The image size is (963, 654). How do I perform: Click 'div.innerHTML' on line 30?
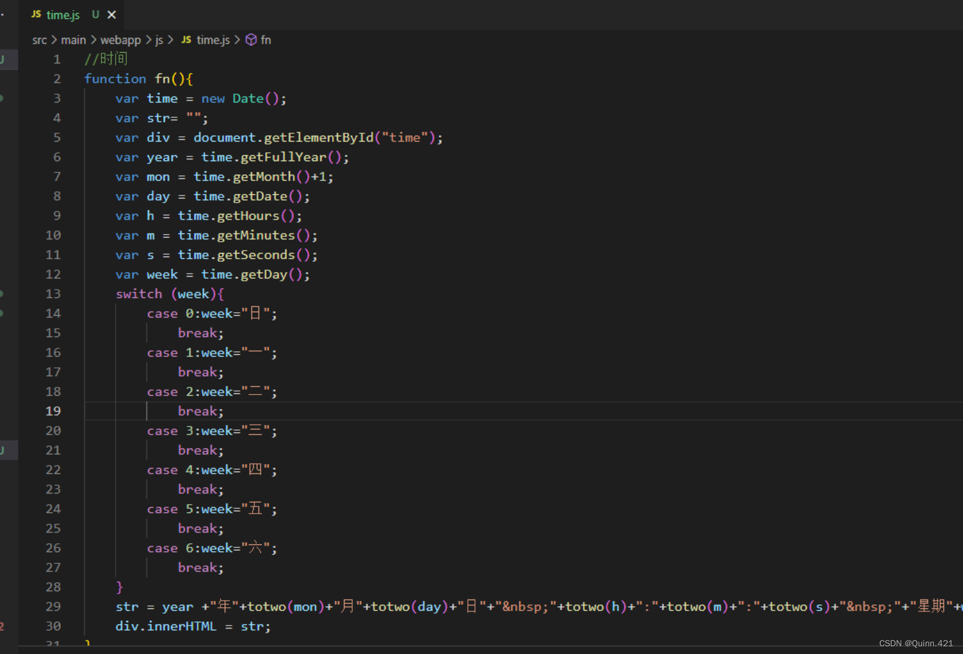tap(166, 626)
